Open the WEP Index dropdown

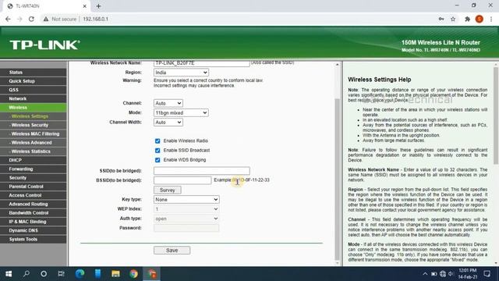pyautogui.click(x=186, y=209)
